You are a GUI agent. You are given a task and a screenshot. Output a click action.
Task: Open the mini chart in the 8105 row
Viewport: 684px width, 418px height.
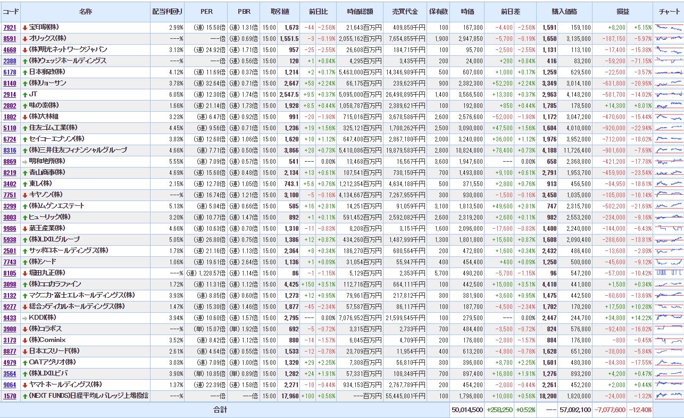(x=669, y=273)
